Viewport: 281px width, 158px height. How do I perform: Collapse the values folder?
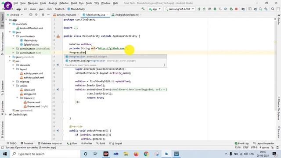click(14, 86)
